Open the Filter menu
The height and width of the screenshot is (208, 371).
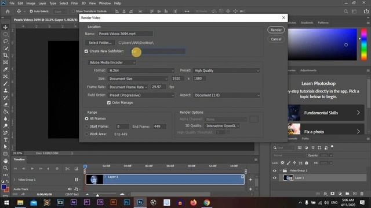(x=75, y=3)
